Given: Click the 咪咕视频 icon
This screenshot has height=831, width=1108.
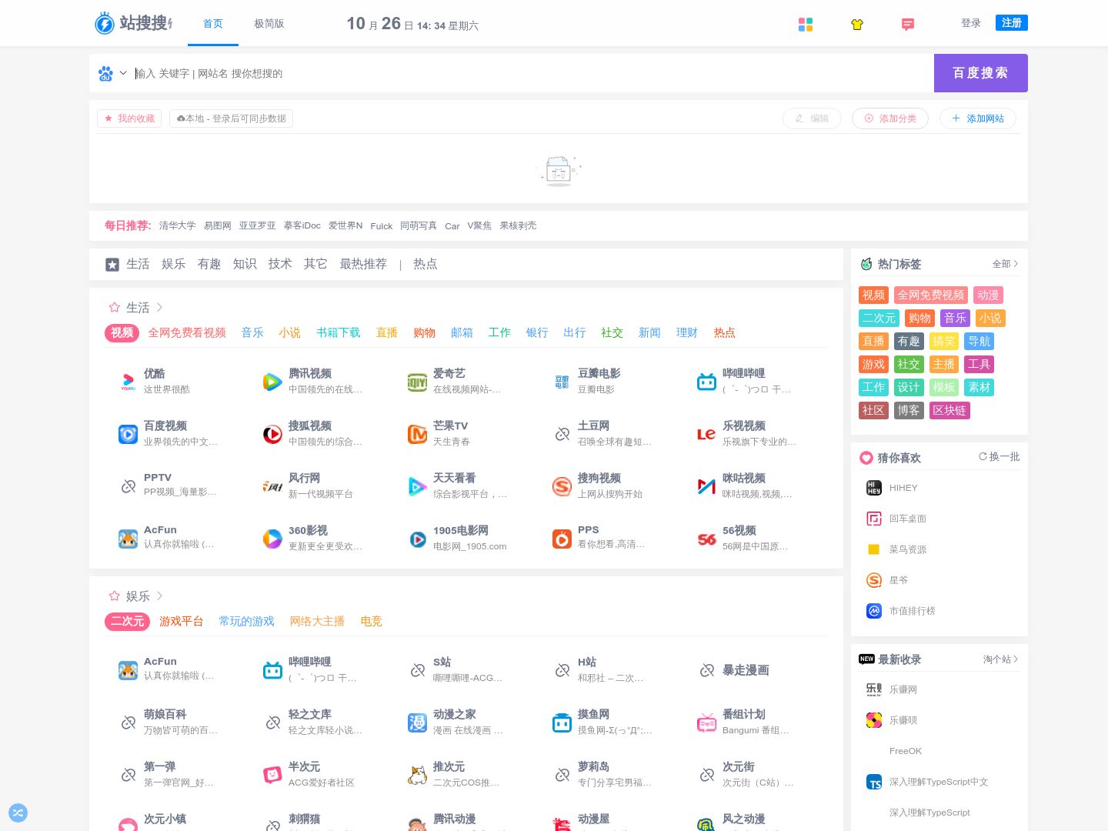Looking at the screenshot, I should point(706,486).
